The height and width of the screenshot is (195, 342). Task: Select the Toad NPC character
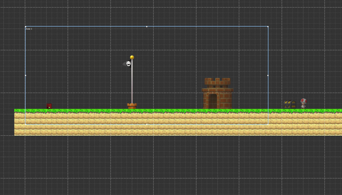click(303, 103)
